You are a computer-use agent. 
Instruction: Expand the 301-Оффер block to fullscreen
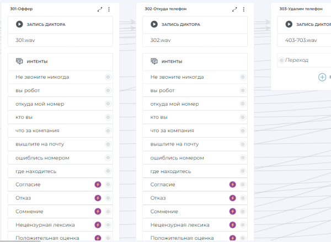(100, 9)
